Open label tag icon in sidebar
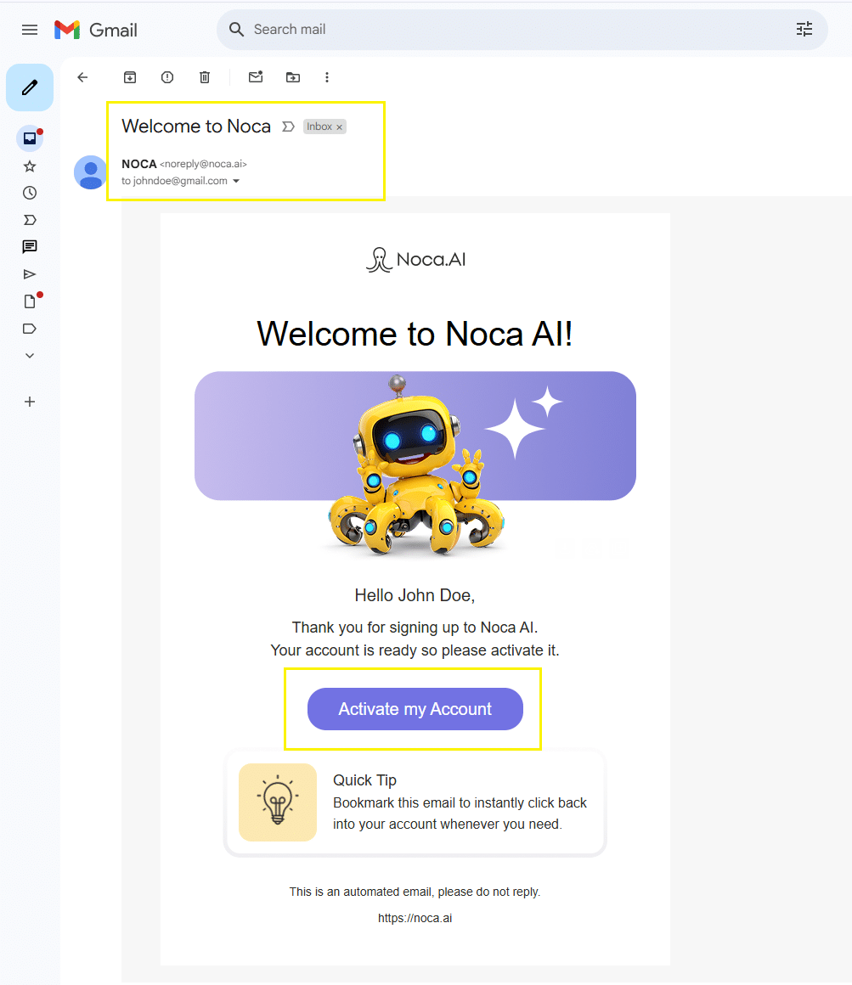 30,329
